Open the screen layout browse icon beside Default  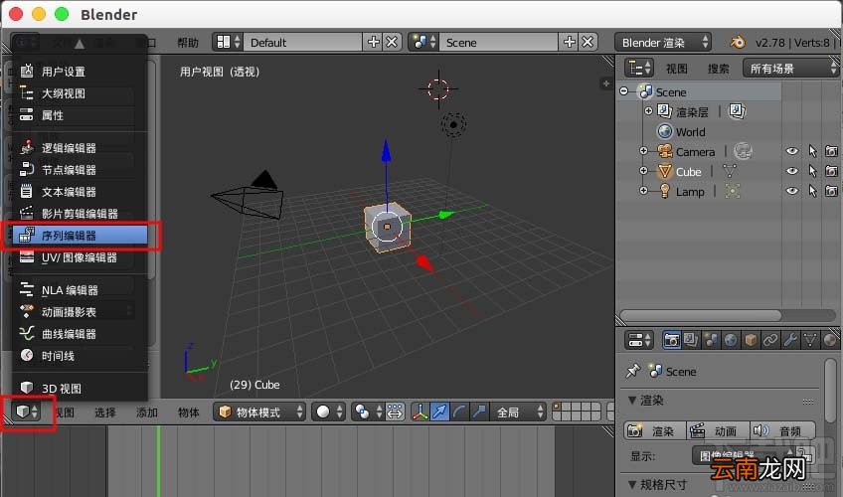(228, 42)
